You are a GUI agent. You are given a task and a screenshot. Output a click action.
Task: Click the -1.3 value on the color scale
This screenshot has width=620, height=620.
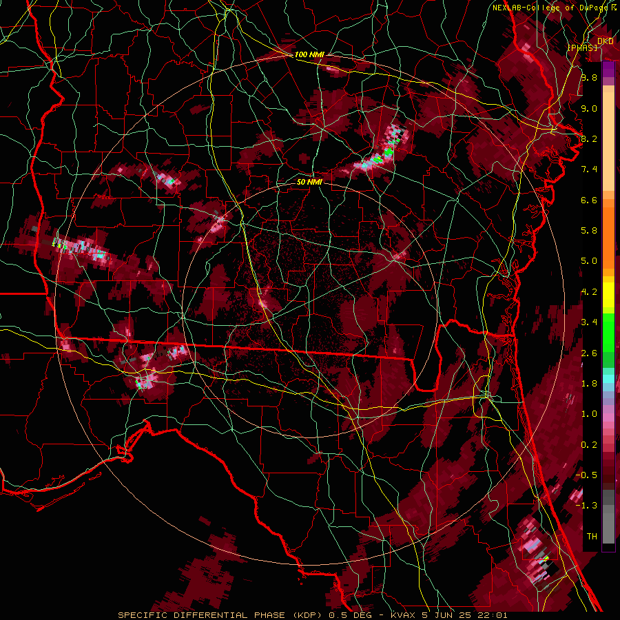(x=586, y=506)
